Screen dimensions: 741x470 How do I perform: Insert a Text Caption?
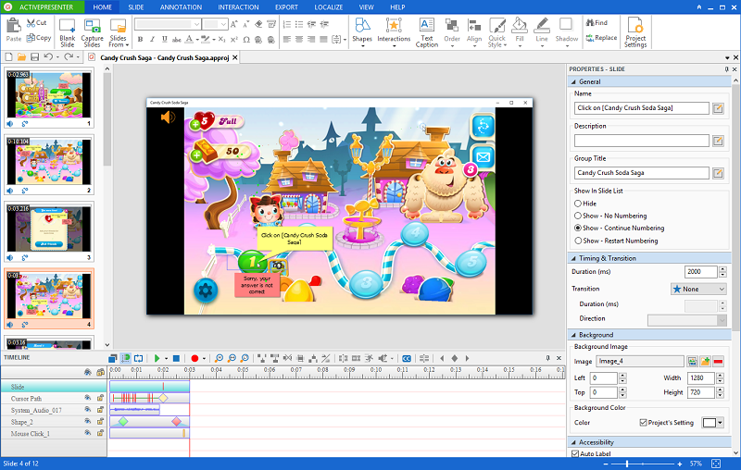[427, 32]
